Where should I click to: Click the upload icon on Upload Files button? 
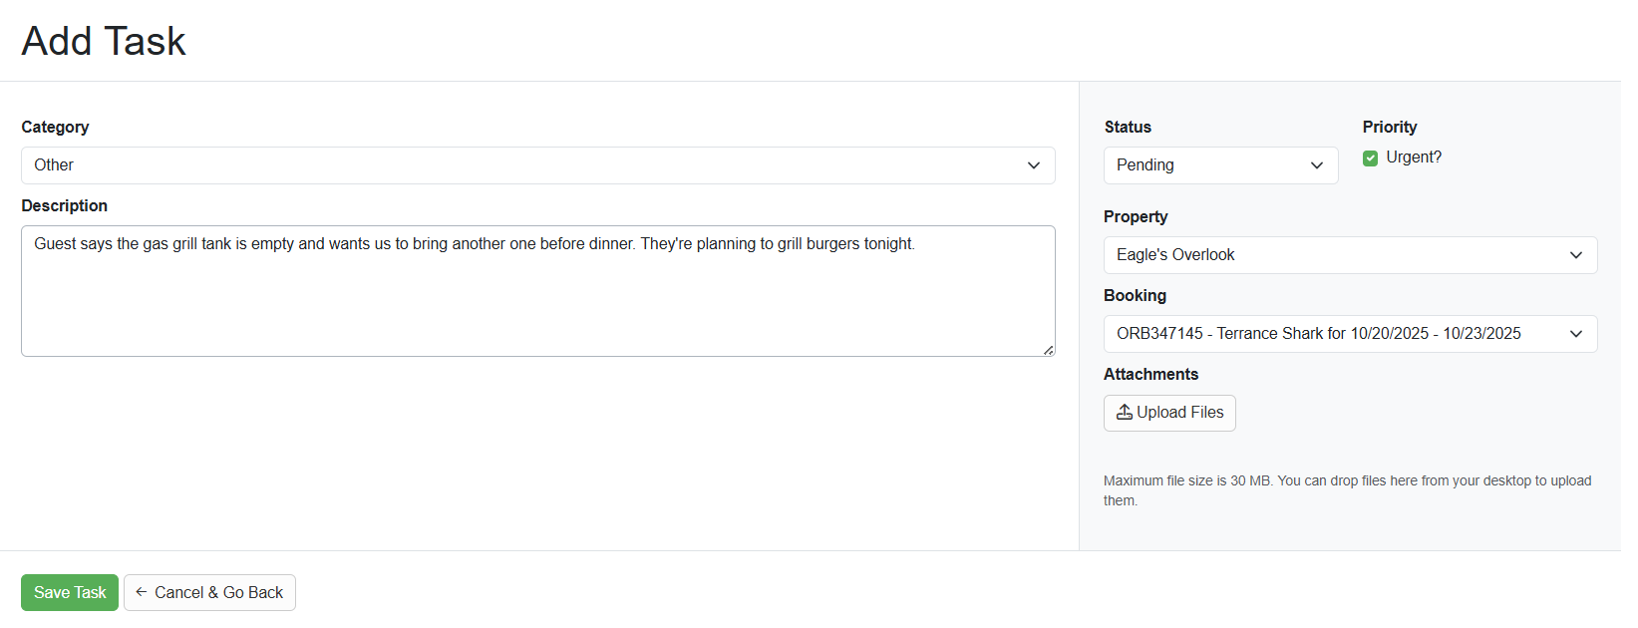1125,412
